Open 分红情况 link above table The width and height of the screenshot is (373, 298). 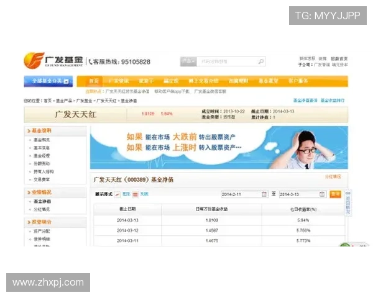[x=333, y=176]
